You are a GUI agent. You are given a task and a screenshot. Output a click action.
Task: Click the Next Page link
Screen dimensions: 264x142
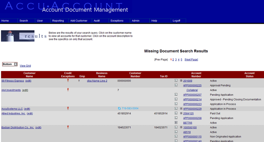click(191, 59)
